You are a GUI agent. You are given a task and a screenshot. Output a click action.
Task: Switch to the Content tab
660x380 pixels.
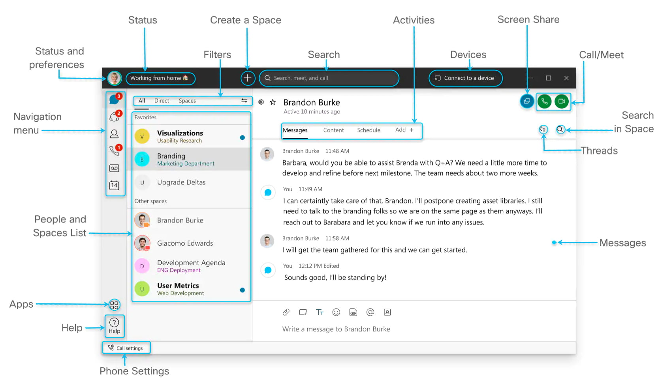333,130
